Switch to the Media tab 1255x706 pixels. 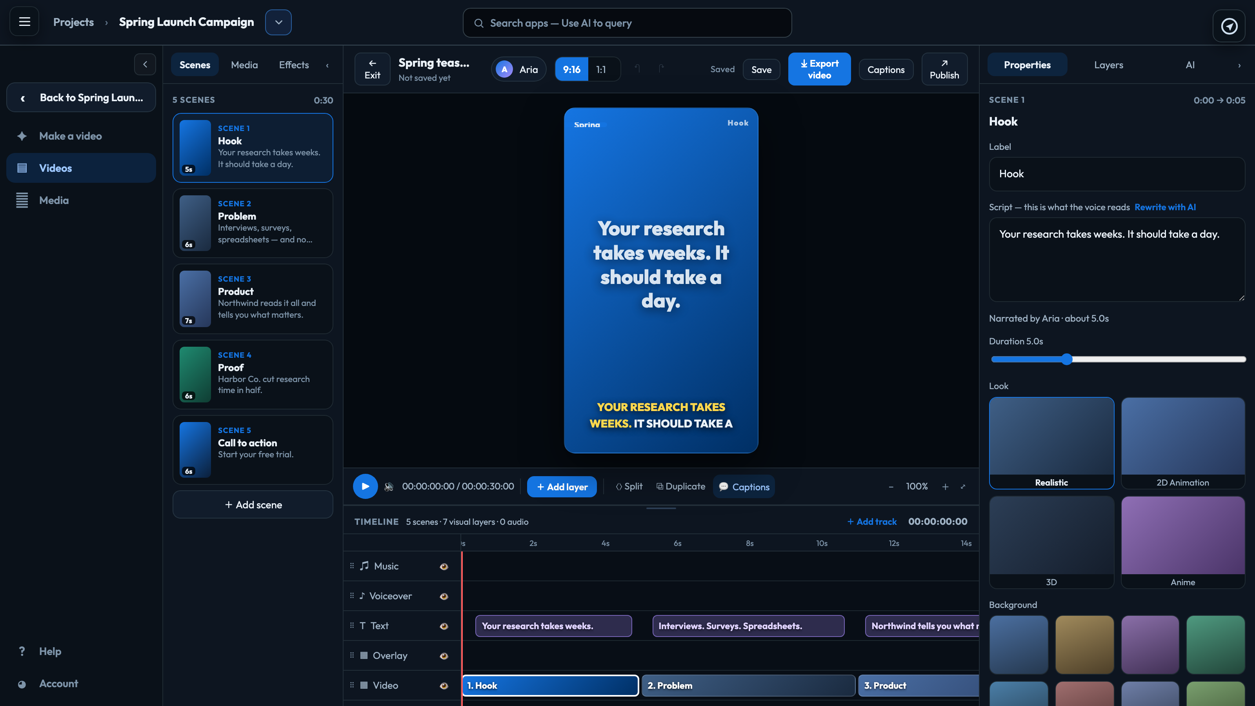pos(244,65)
